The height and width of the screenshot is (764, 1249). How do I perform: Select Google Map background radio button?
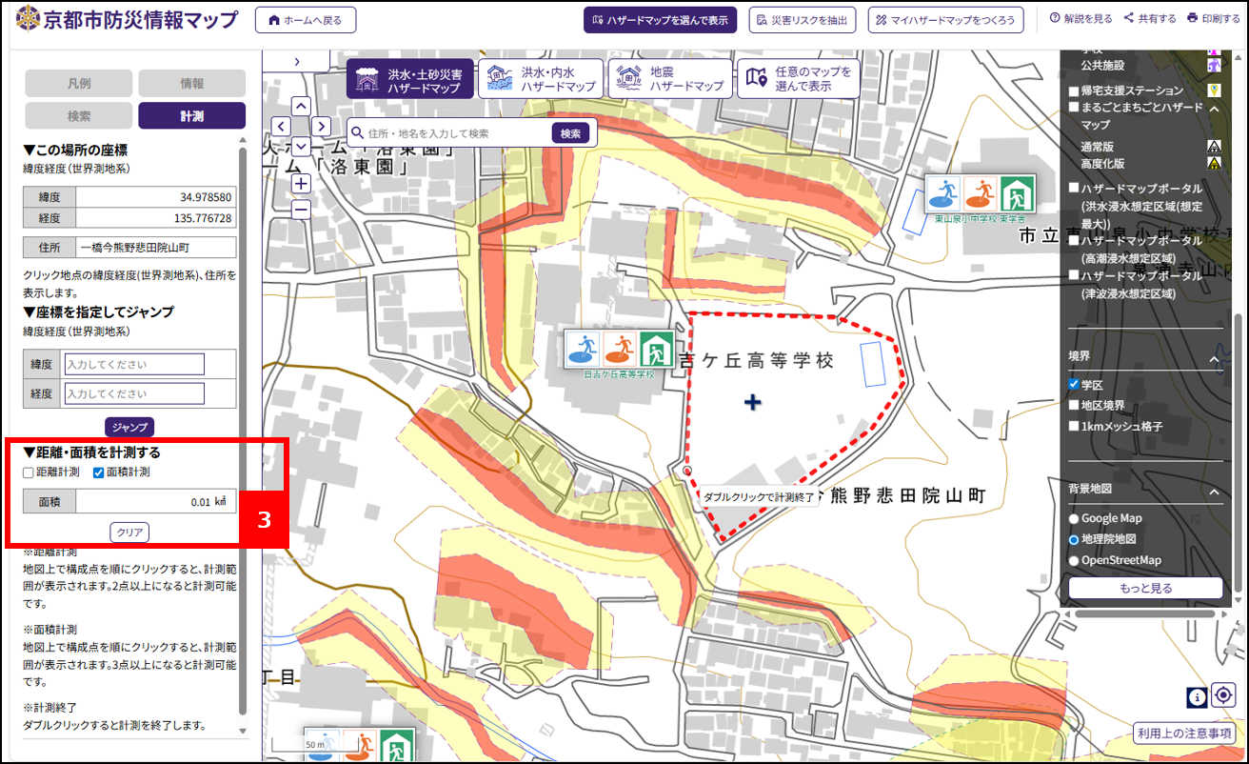(x=1074, y=519)
